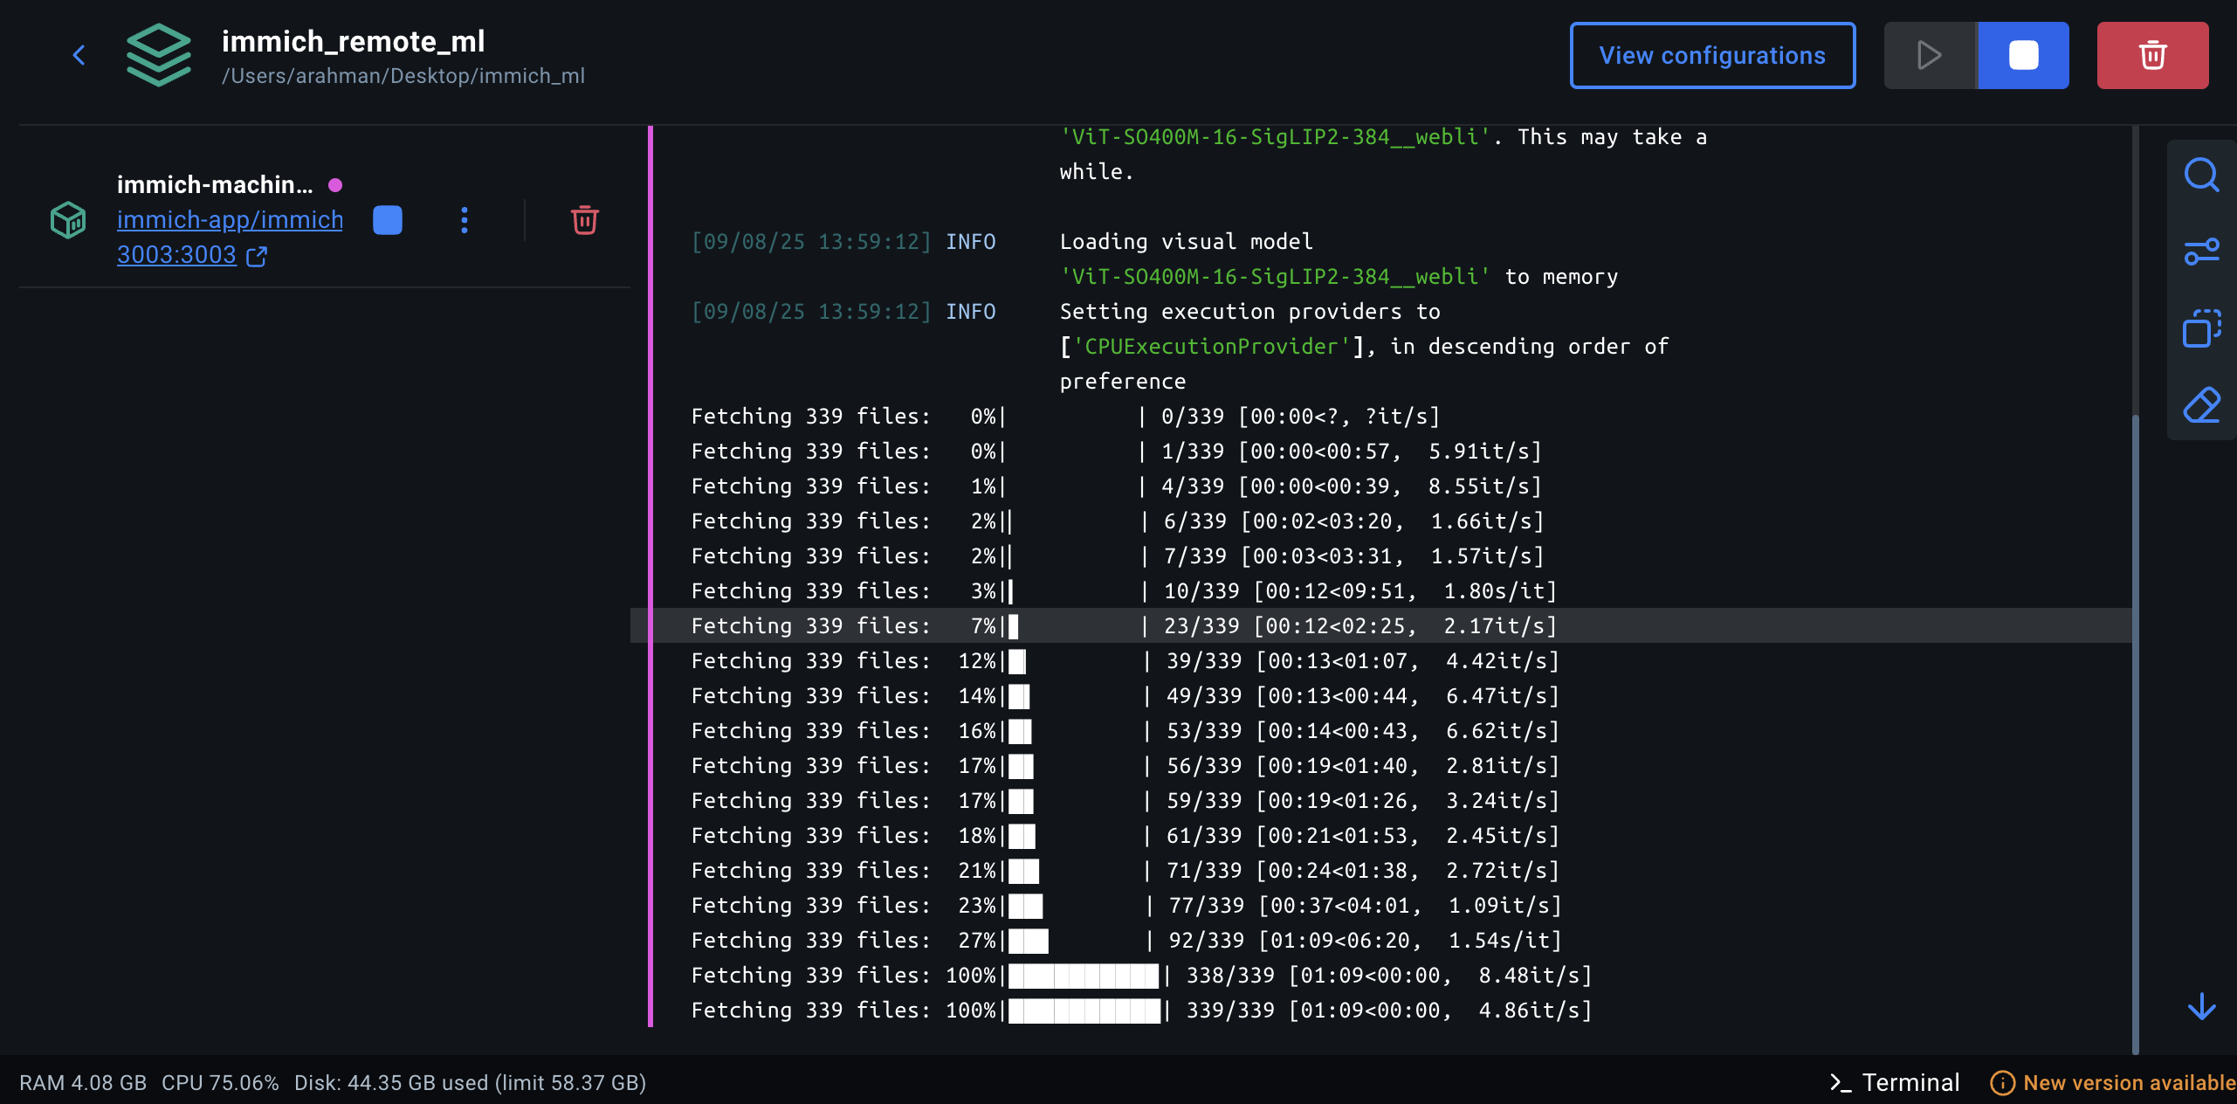Copy logs using the copy icon
Image resolution: width=2237 pixels, height=1104 pixels.
[2201, 328]
